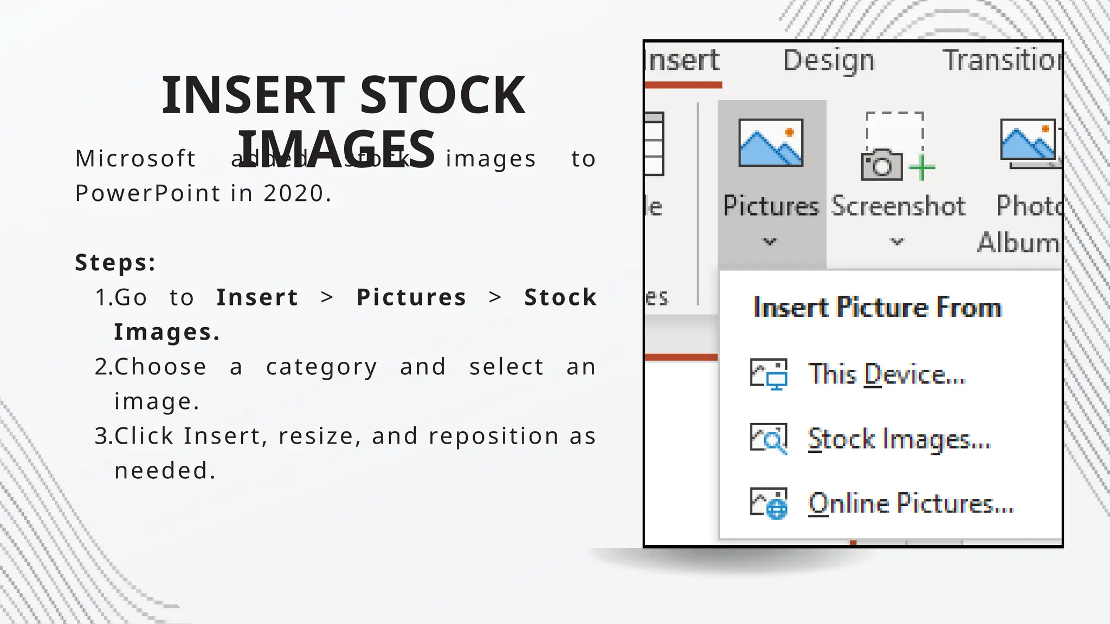The image size is (1110, 624).
Task: Click the Screenshot button label
Action: click(898, 206)
